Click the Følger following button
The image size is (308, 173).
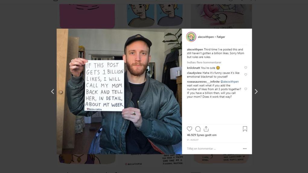[221, 37]
